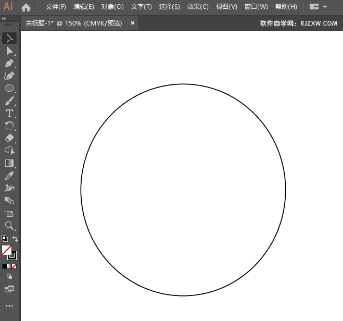The width and height of the screenshot is (343, 321).
Task: Select the Rotate tool
Action: pos(9,126)
